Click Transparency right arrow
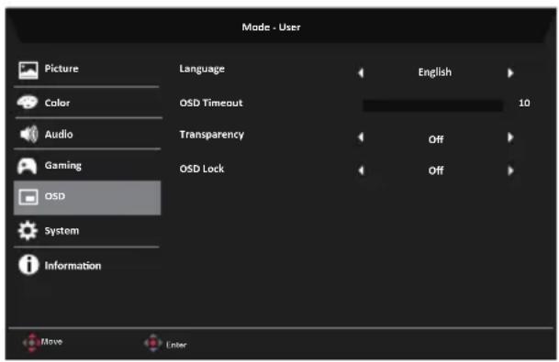The height and width of the screenshot is (362, 559). pyautogui.click(x=510, y=137)
